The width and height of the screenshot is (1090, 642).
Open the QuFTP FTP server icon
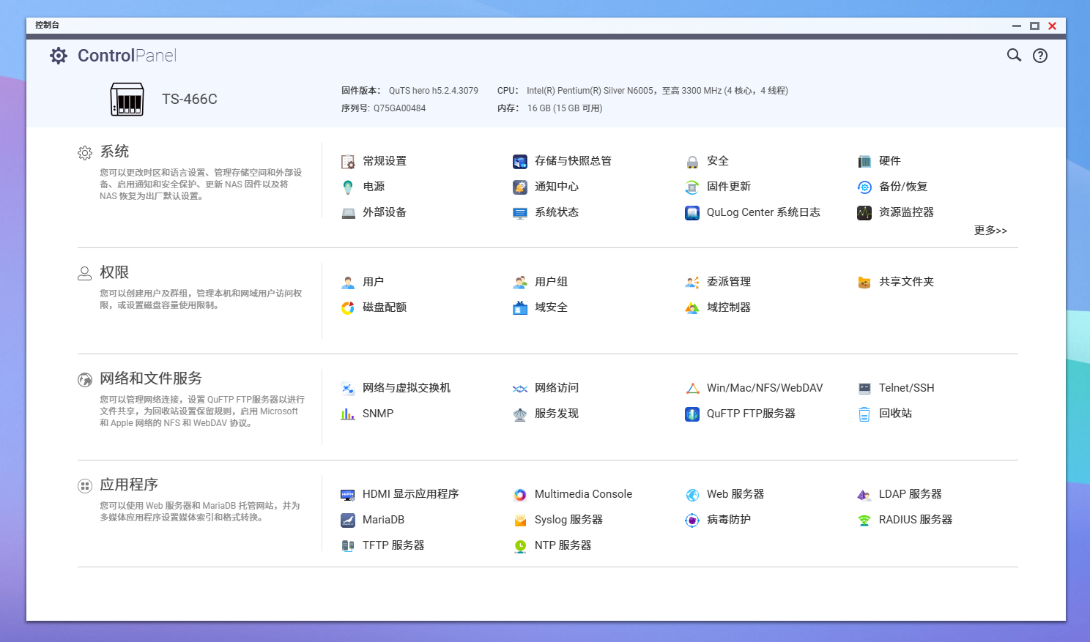point(692,414)
